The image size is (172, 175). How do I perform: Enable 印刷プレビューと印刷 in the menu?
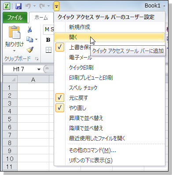tap(110, 78)
